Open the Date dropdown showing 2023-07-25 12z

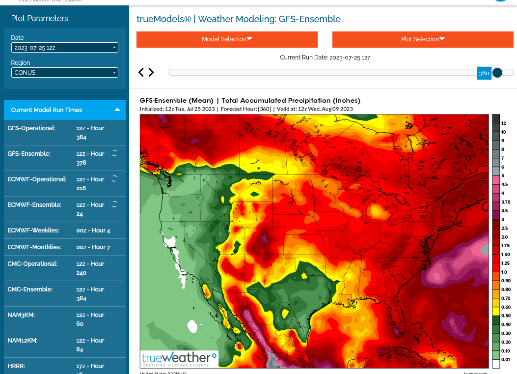(x=65, y=48)
